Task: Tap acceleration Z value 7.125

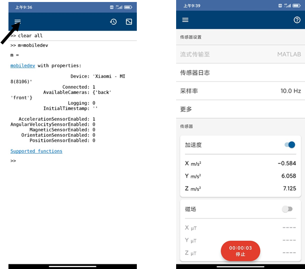Action: tap(290, 188)
